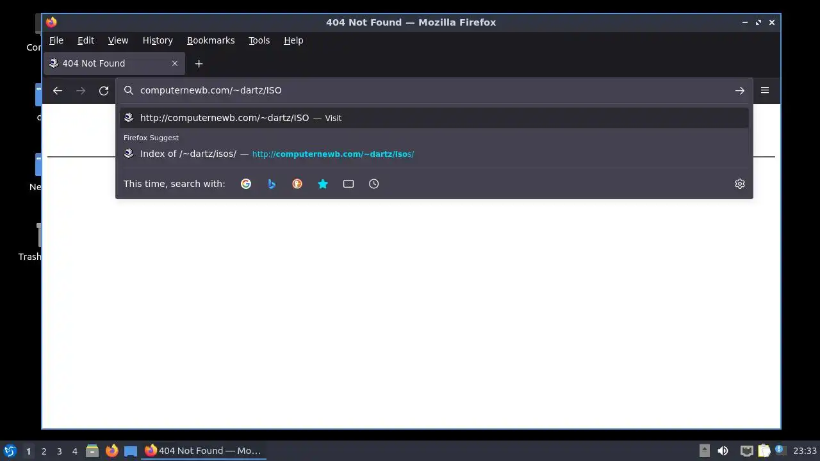Search this time with DuckDuckGo

297,184
